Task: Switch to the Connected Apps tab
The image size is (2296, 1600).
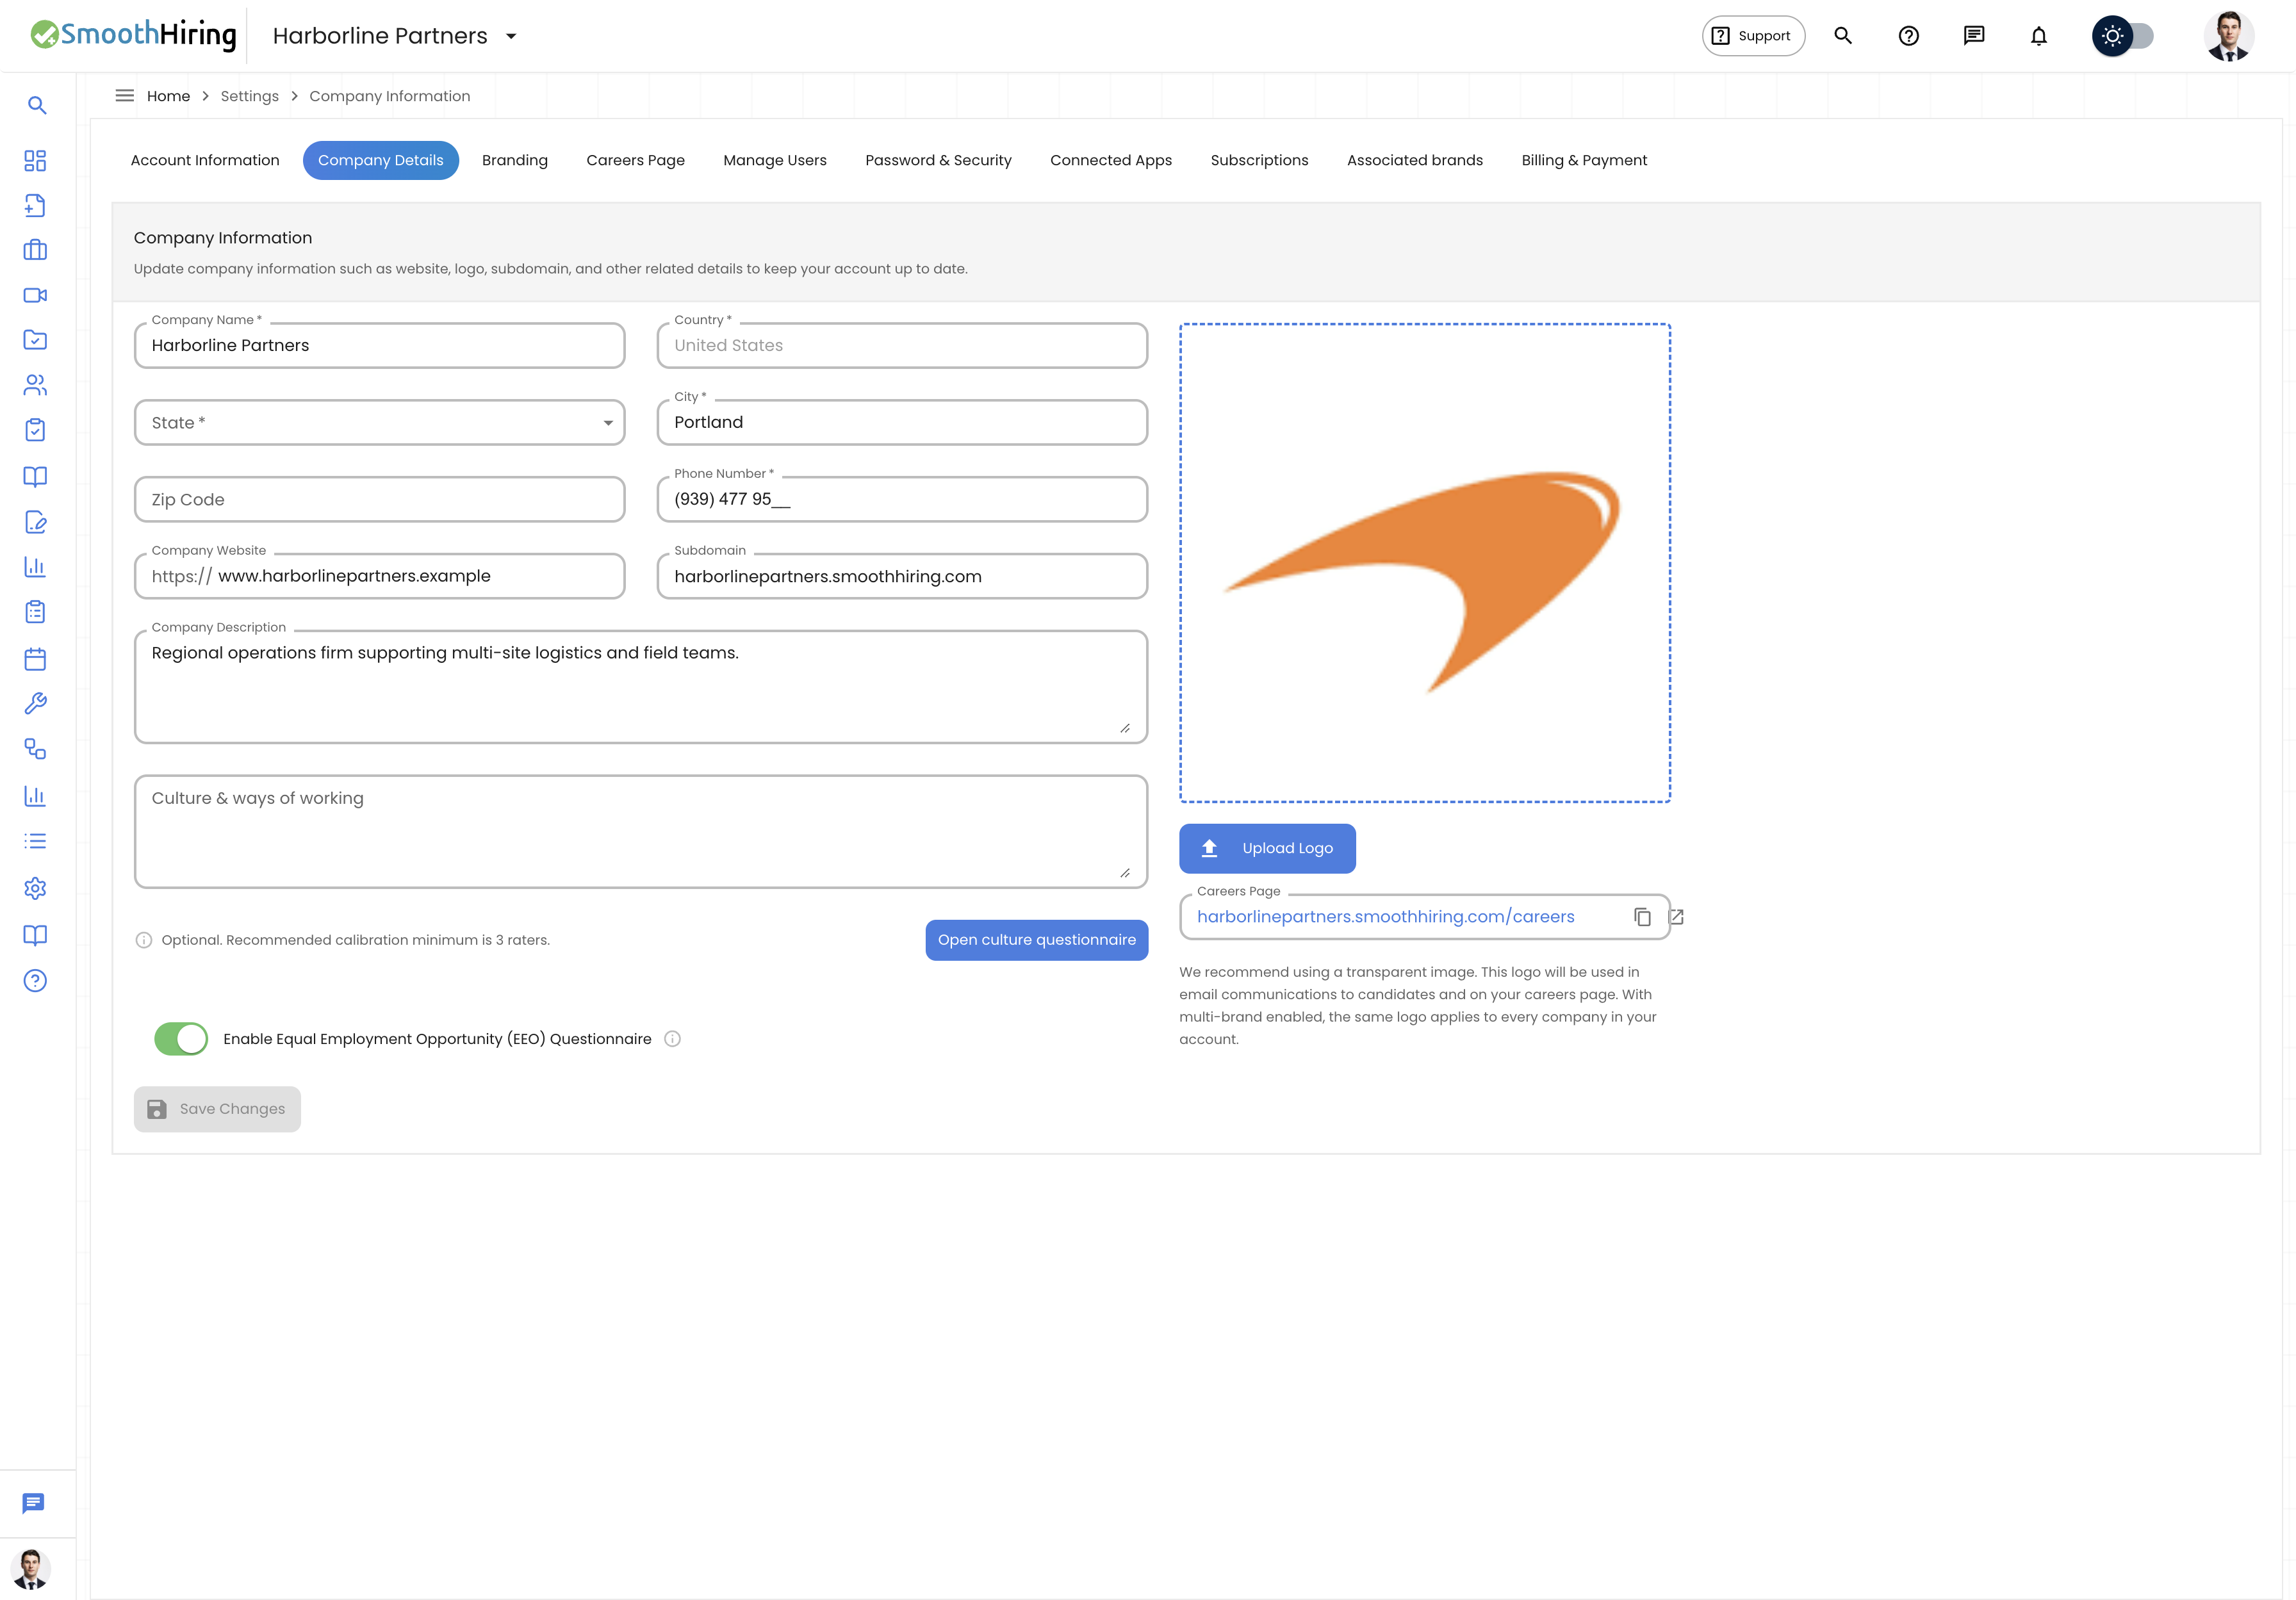Action: click(x=1111, y=160)
